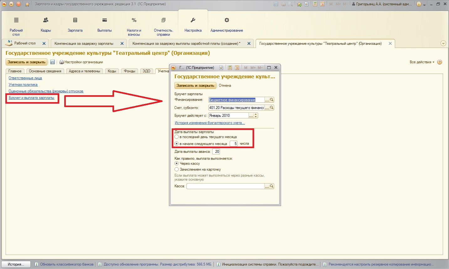Click the favorites star icon in dialog title
449x269 pixels.
tap(221, 68)
